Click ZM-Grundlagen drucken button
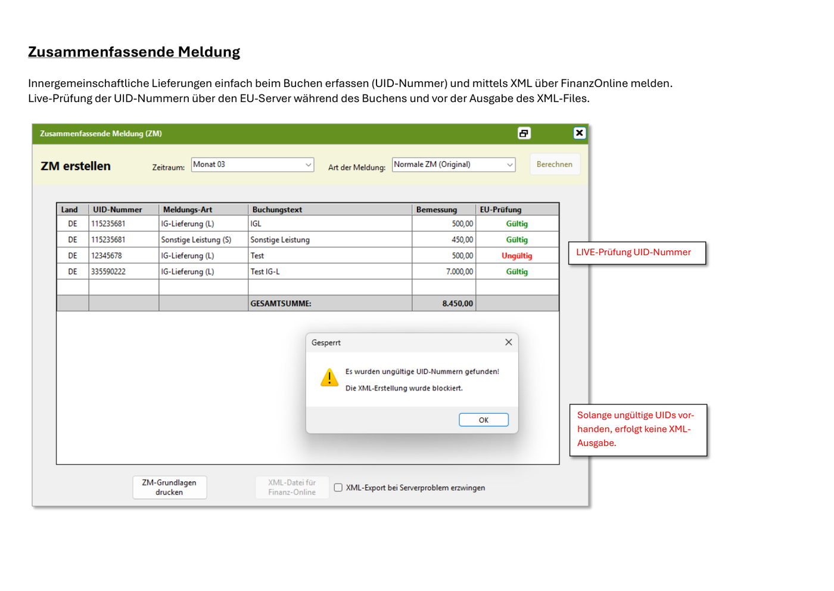The height and width of the screenshot is (591, 834). [x=169, y=487]
